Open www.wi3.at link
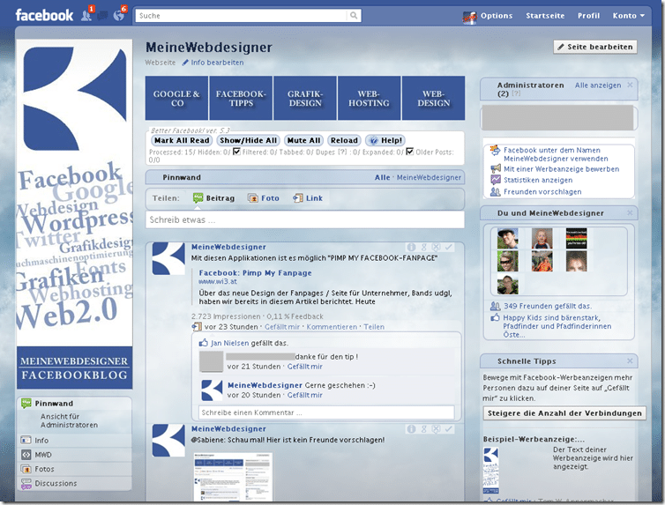This screenshot has width=665, height=505. point(218,281)
